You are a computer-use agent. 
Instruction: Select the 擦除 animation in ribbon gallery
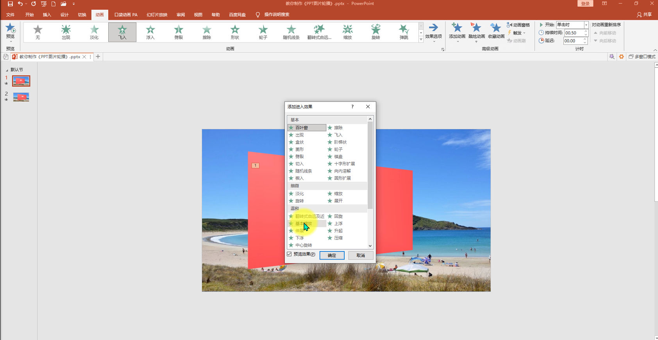207,32
